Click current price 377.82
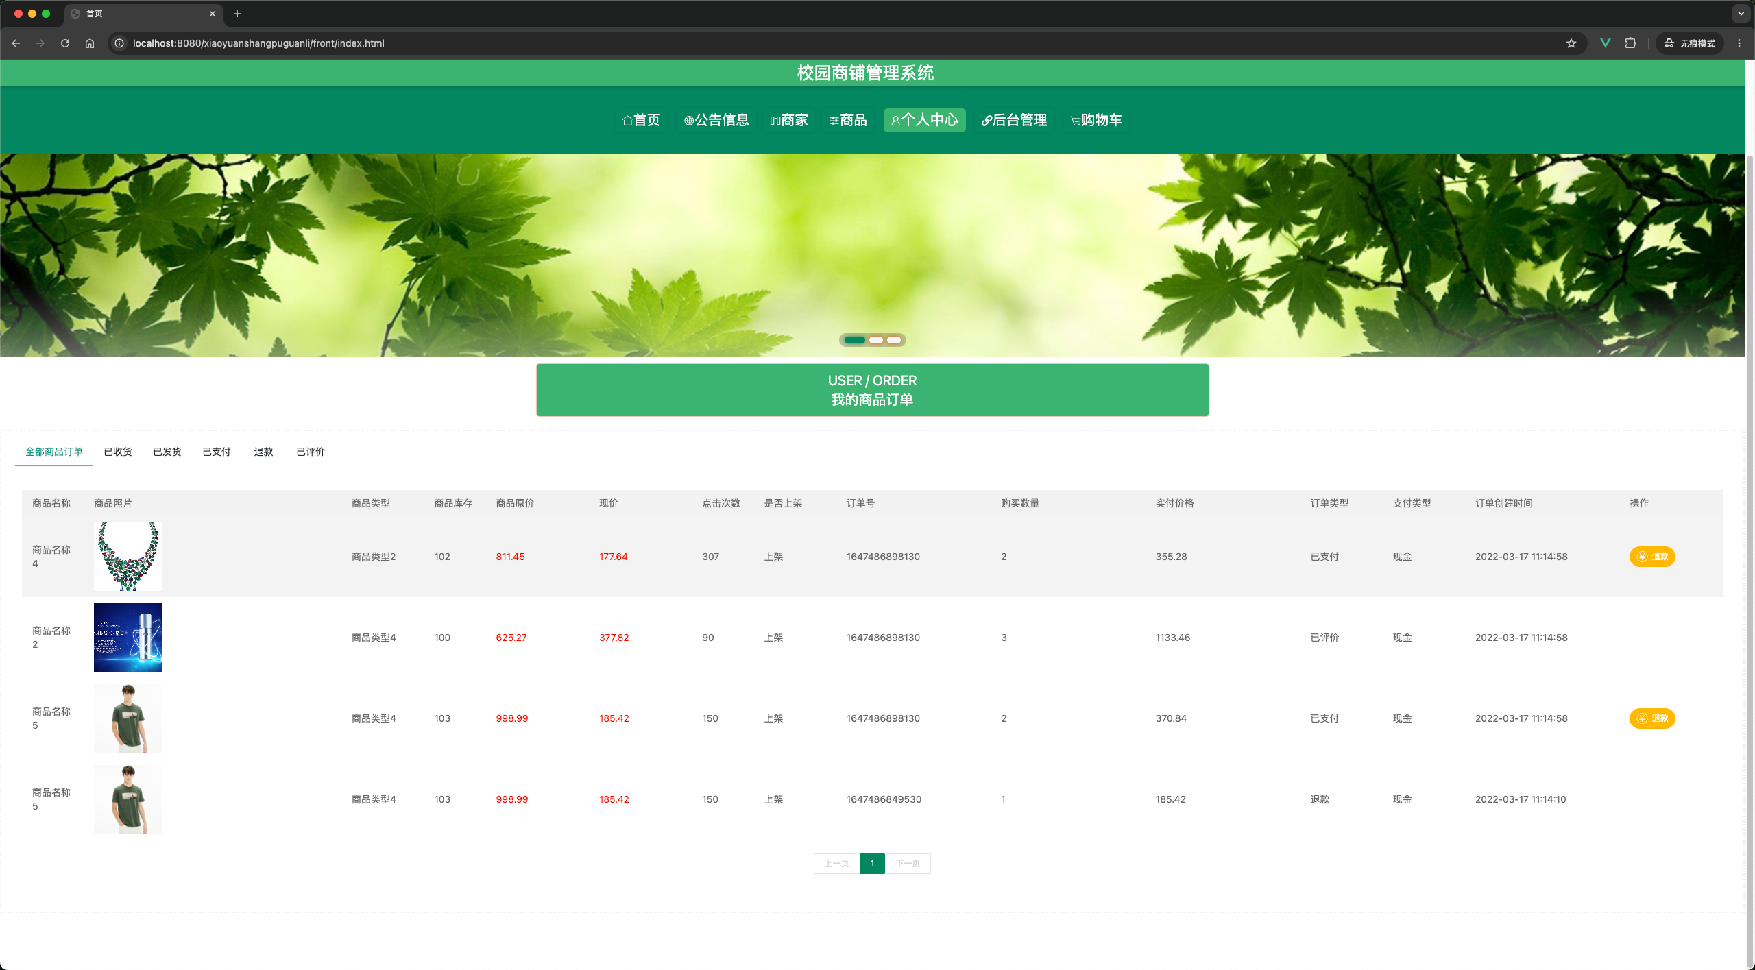This screenshot has width=1755, height=970. (x=614, y=638)
